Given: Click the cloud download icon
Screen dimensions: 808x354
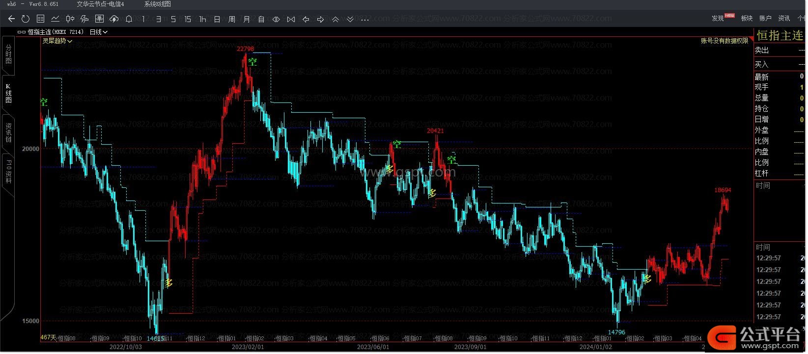Looking at the screenshot, I should click(x=114, y=19).
